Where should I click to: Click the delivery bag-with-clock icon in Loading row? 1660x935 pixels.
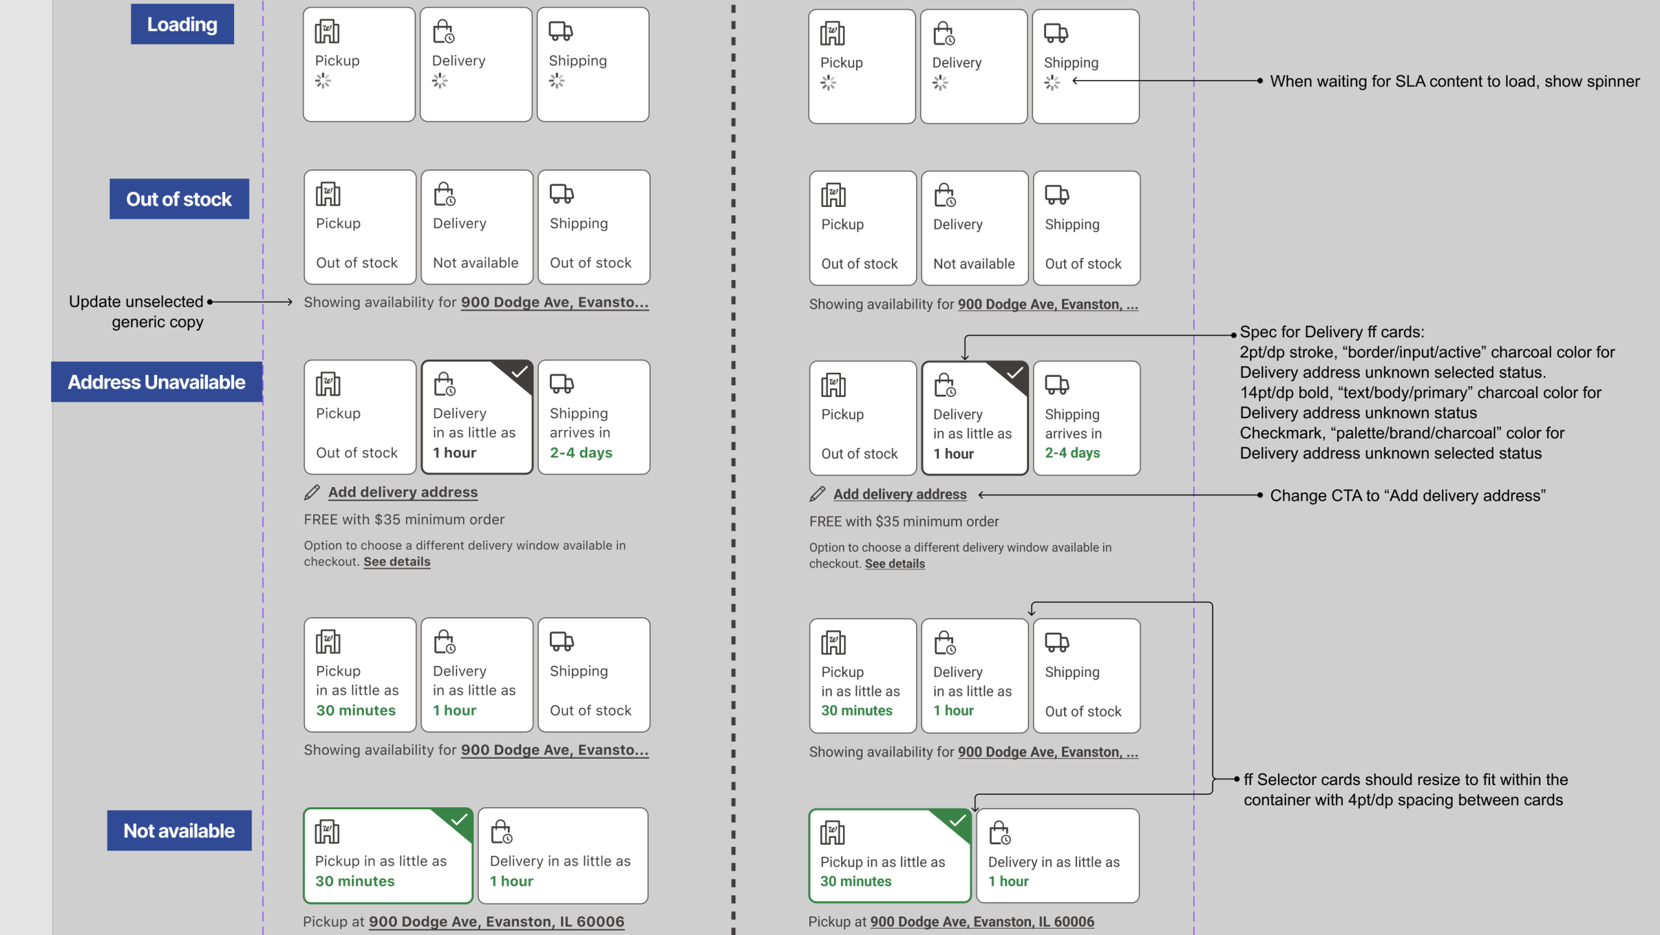tap(444, 30)
